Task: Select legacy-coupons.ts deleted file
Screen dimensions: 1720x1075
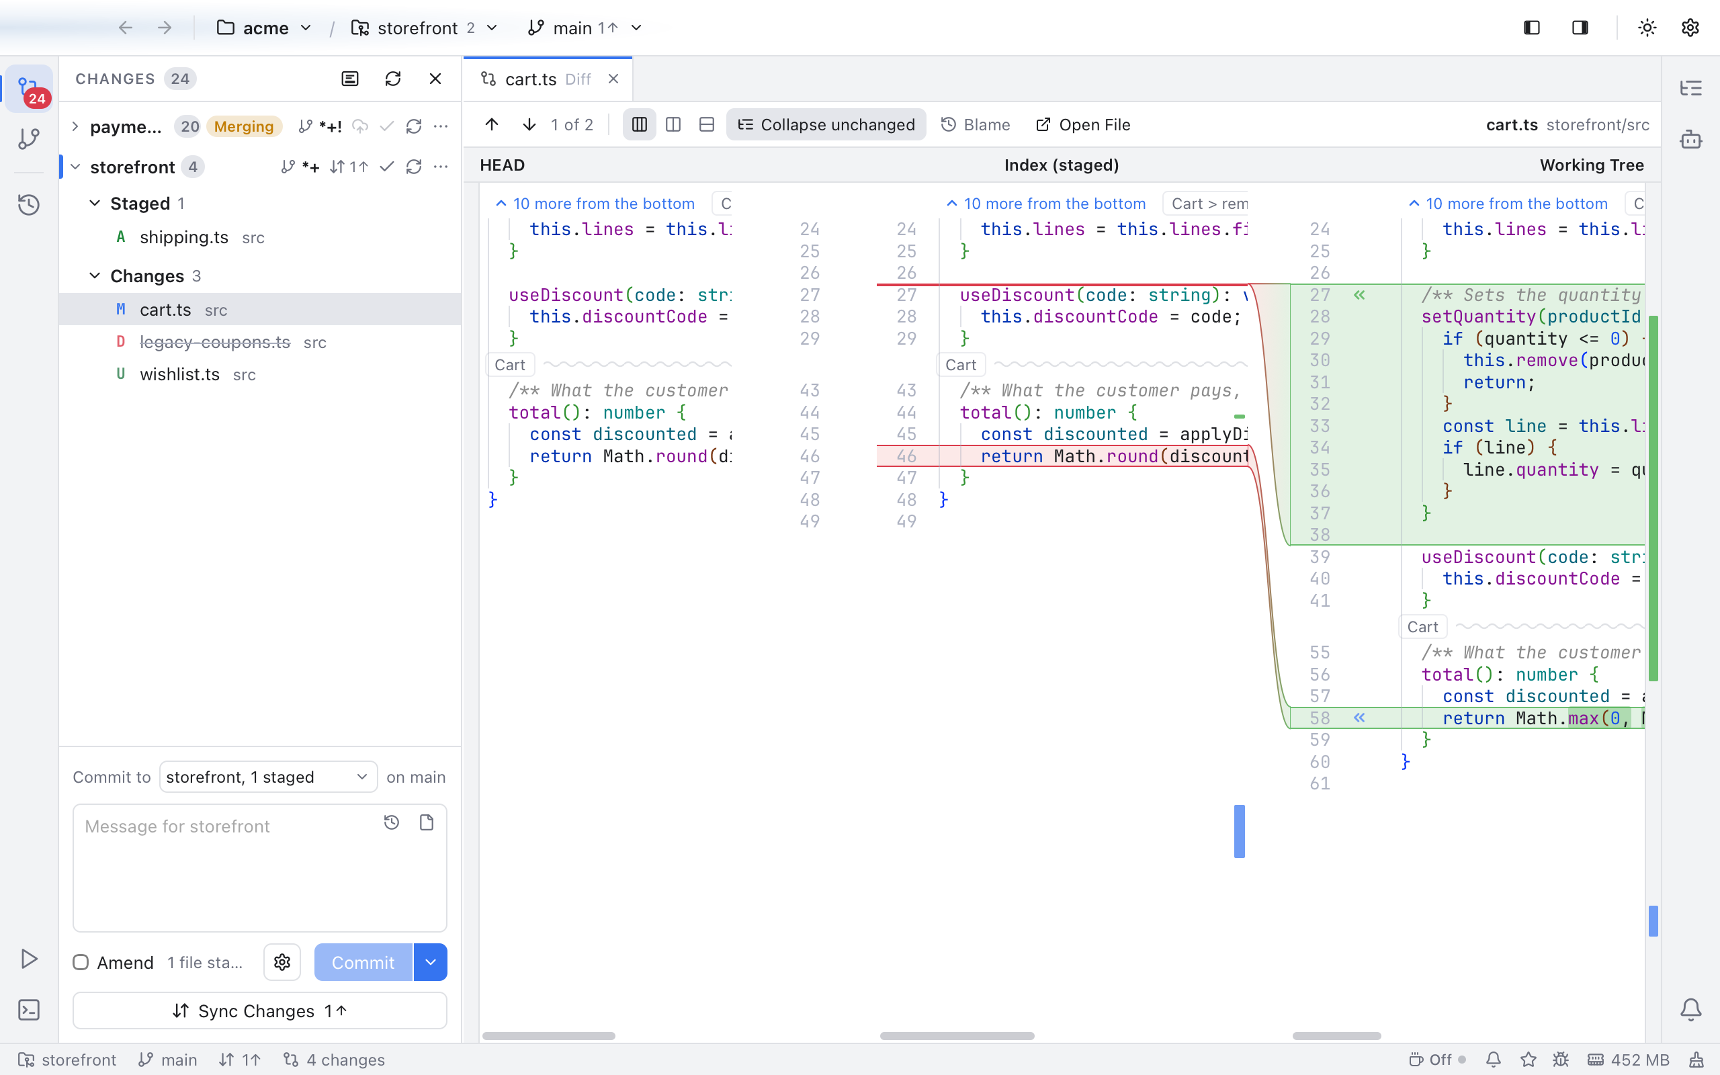Action: pos(260,342)
